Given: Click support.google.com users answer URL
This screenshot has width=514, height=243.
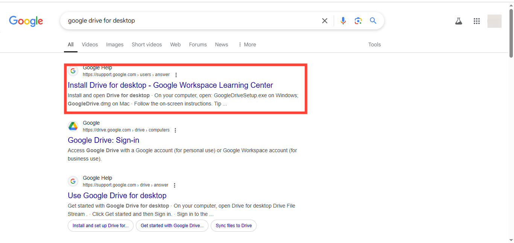Looking at the screenshot, I should pos(126,75).
